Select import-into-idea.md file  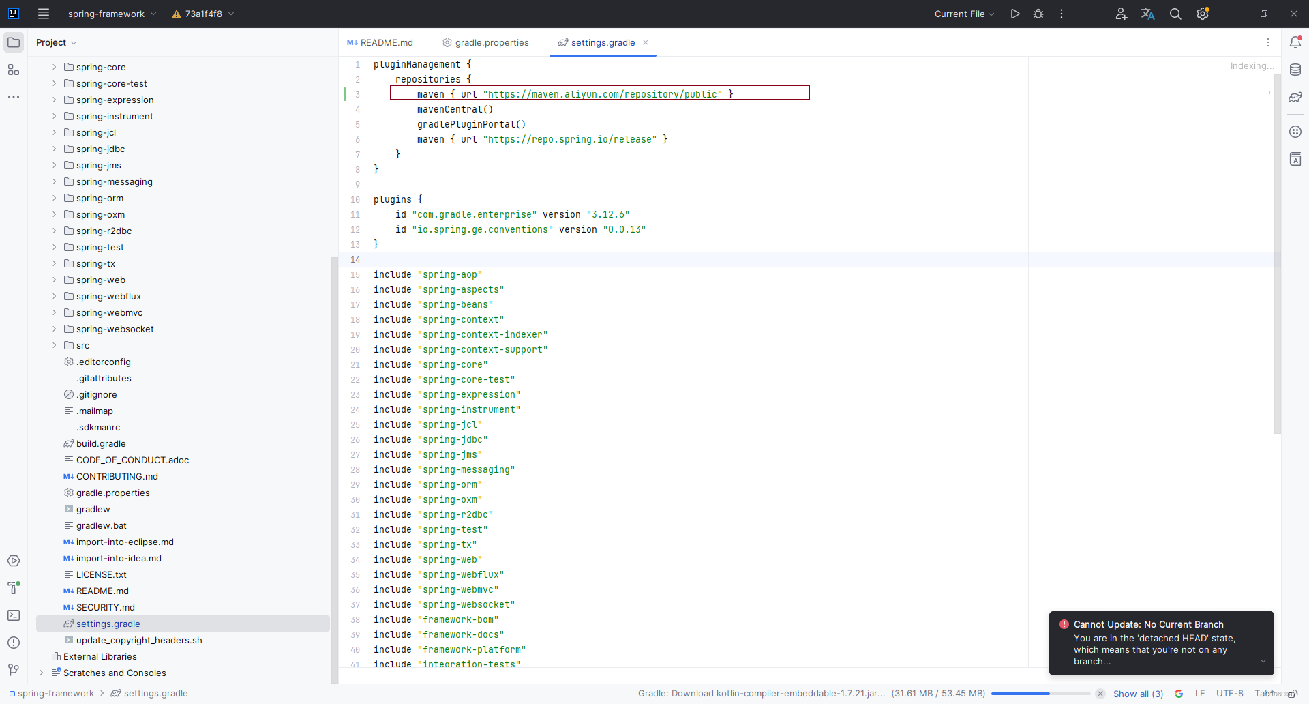pyautogui.click(x=119, y=558)
